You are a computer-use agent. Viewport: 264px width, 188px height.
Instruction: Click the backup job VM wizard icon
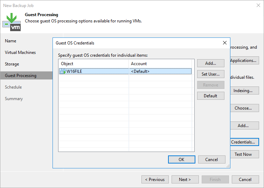(12, 21)
